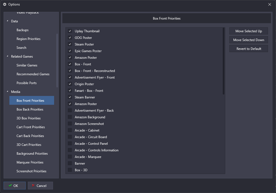Open Region Priorities settings

28,39
